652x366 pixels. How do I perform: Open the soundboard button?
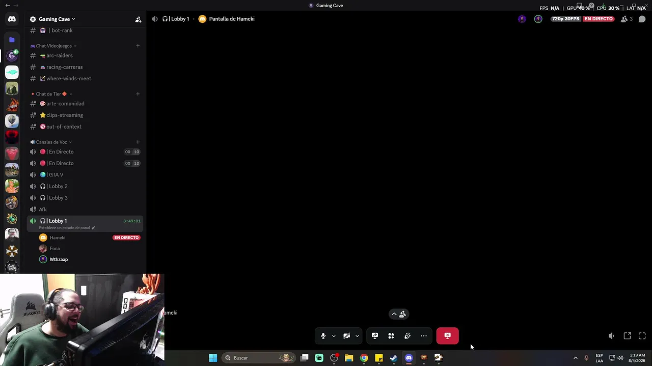coord(407,335)
